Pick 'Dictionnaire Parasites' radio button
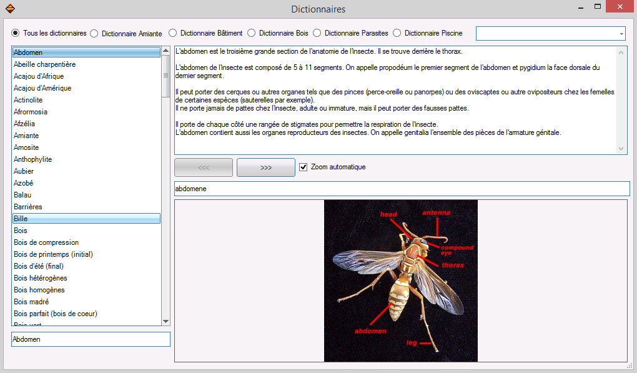Image resolution: width=637 pixels, height=373 pixels. [317, 33]
